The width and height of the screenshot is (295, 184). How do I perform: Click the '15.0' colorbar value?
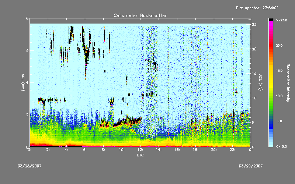[x=279, y=71]
